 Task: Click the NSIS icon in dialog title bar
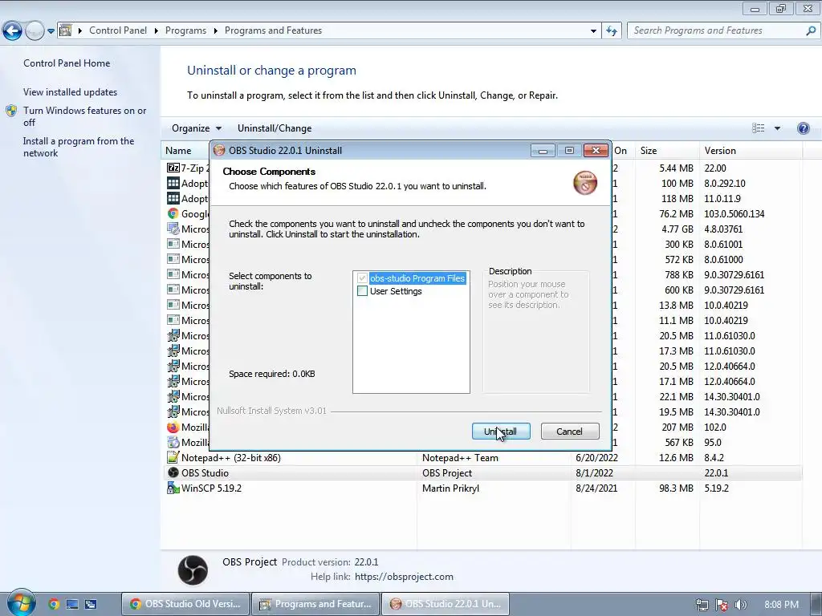(219, 150)
